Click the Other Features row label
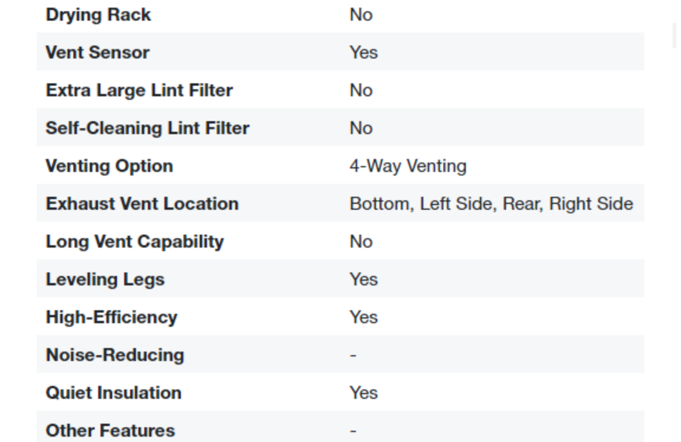 [x=110, y=431]
